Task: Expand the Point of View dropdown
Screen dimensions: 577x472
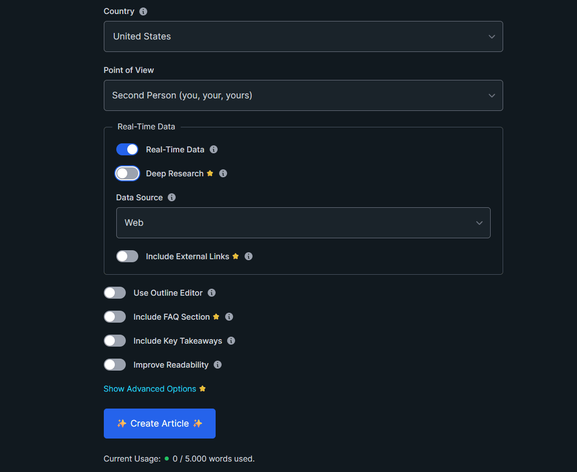Action: pyautogui.click(x=303, y=95)
